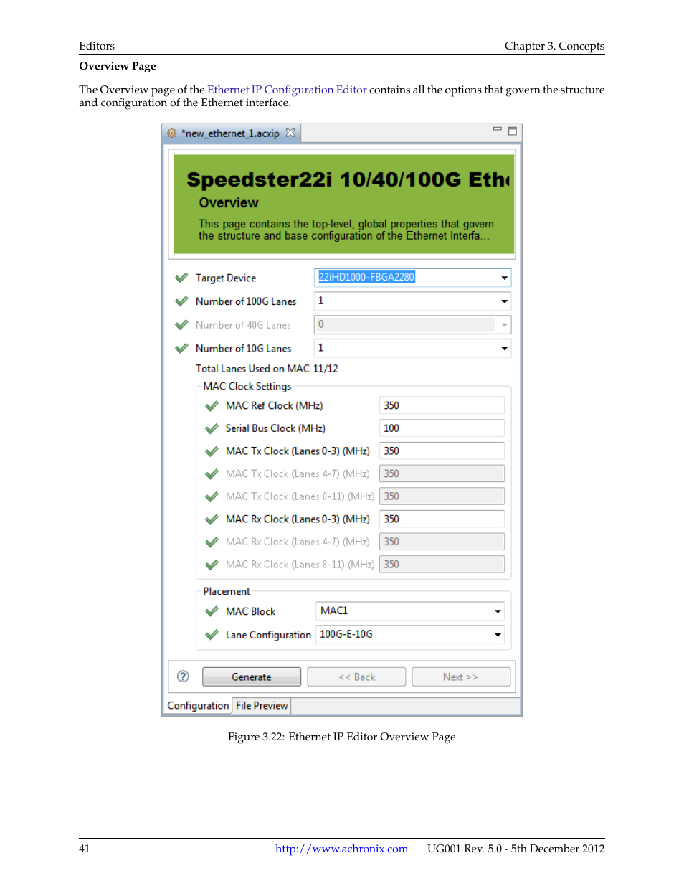
Task: Click the Placement group label
Action: pyautogui.click(x=227, y=592)
